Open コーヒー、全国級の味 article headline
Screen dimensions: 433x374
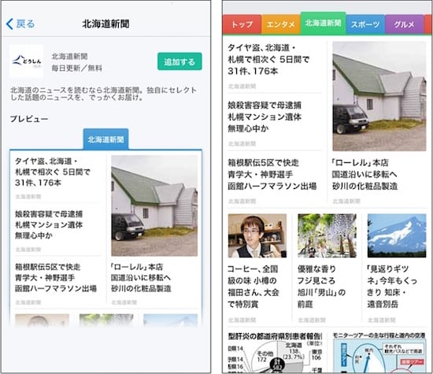click(254, 287)
